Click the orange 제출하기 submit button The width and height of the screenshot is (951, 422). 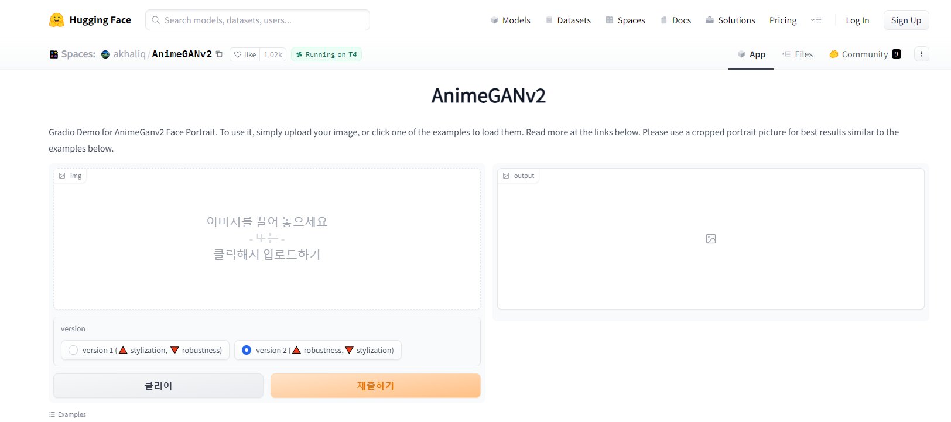point(375,386)
